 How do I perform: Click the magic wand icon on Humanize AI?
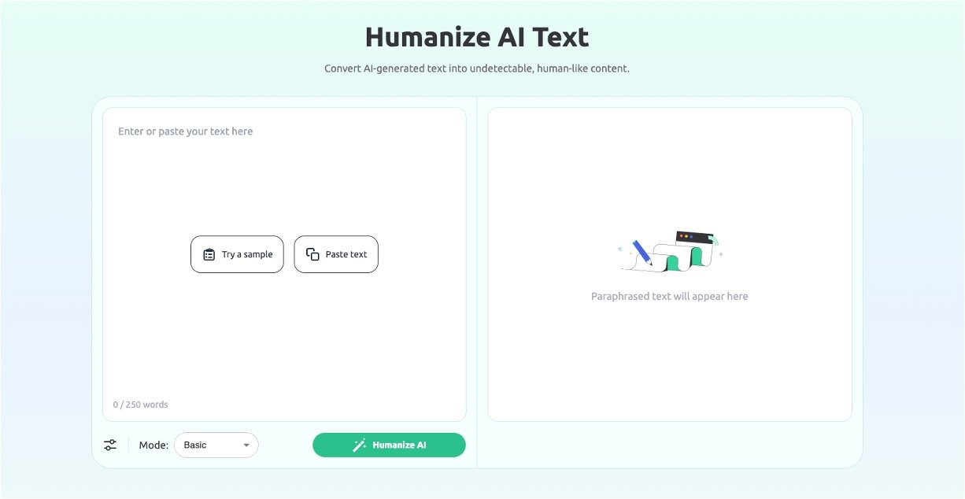point(358,445)
